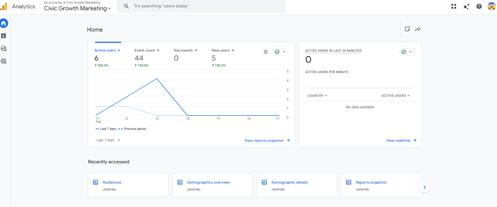Click the search magnifier icon
This screenshot has width=497, height=207.
[x=126, y=6]
